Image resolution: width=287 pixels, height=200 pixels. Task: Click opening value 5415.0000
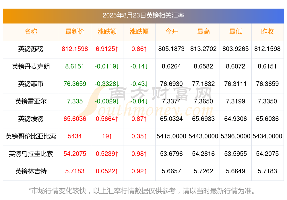[x=171, y=136]
